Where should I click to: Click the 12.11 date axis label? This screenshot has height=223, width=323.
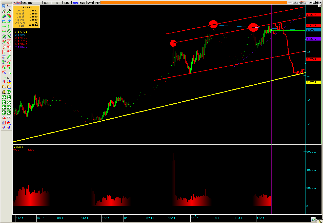coord(260,218)
